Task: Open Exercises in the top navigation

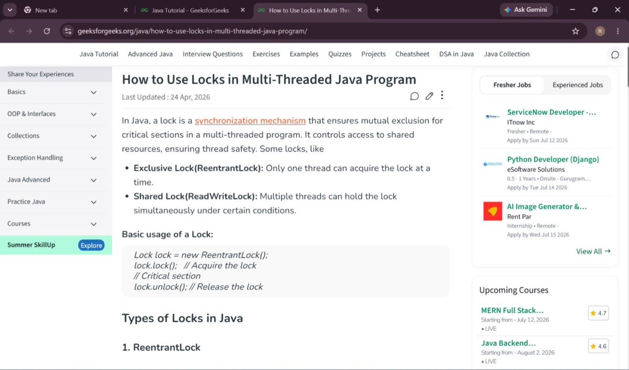Action: point(266,54)
